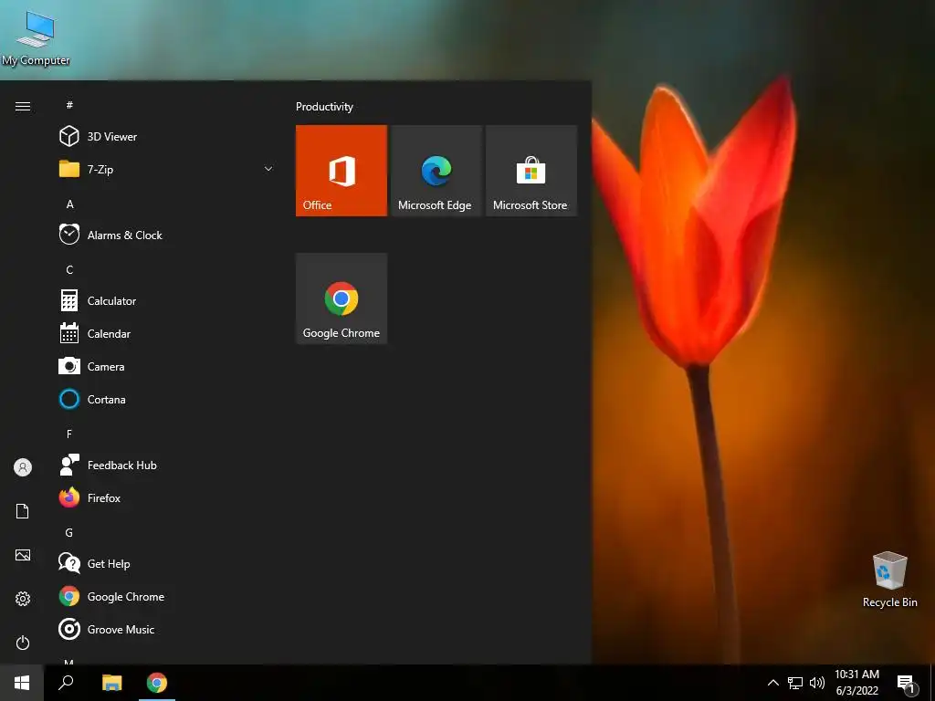Open the Microsoft Edge tile

(x=436, y=171)
